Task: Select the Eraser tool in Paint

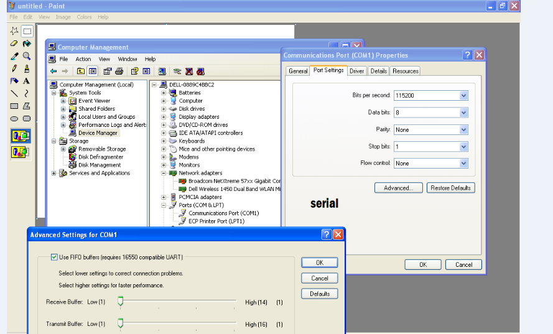Action: pos(14,44)
